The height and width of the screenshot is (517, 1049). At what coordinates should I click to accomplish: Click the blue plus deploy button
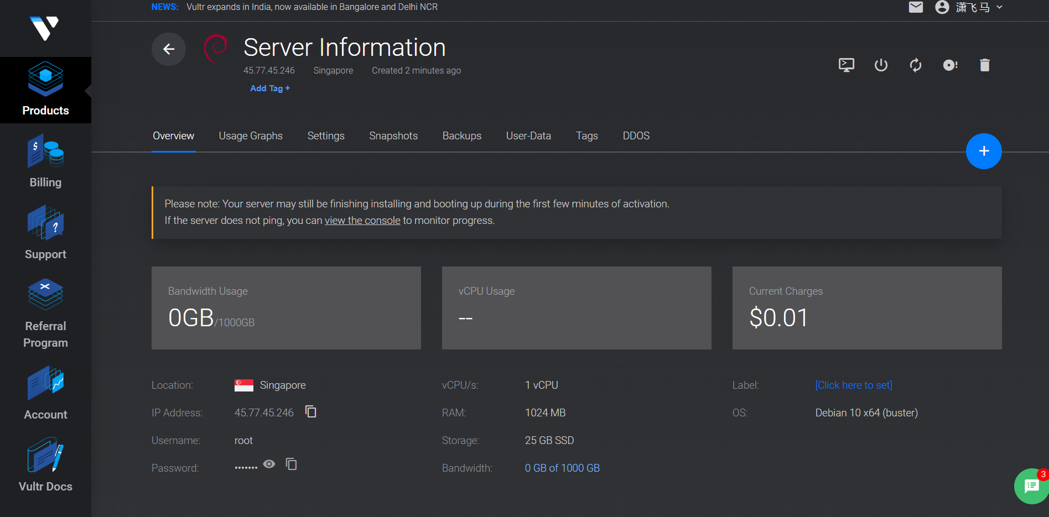click(x=983, y=151)
